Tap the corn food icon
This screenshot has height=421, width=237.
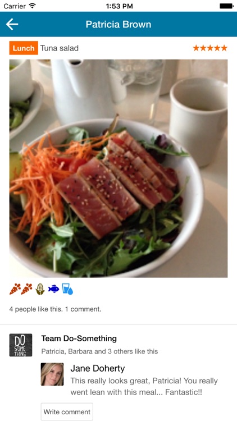tap(40, 289)
